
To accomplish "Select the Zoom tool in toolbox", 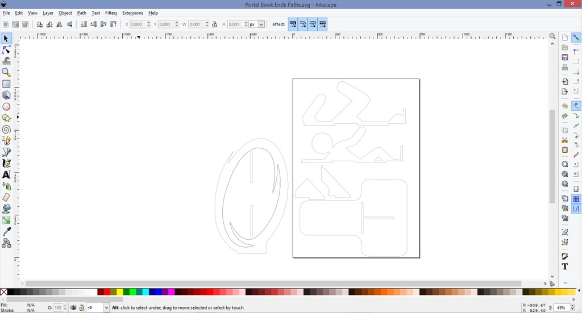I will coord(6,72).
